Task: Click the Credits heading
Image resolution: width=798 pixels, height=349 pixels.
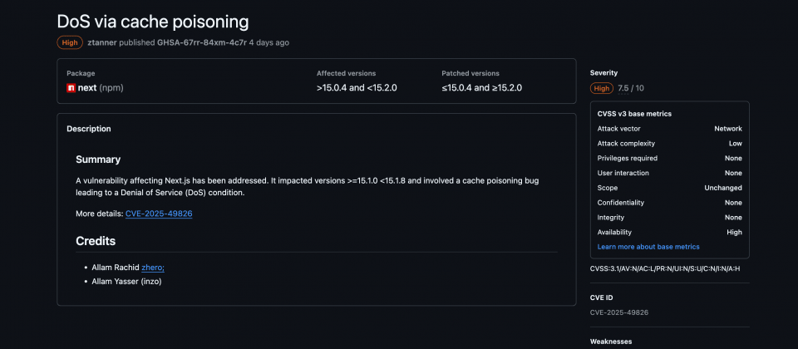Action: coord(96,241)
